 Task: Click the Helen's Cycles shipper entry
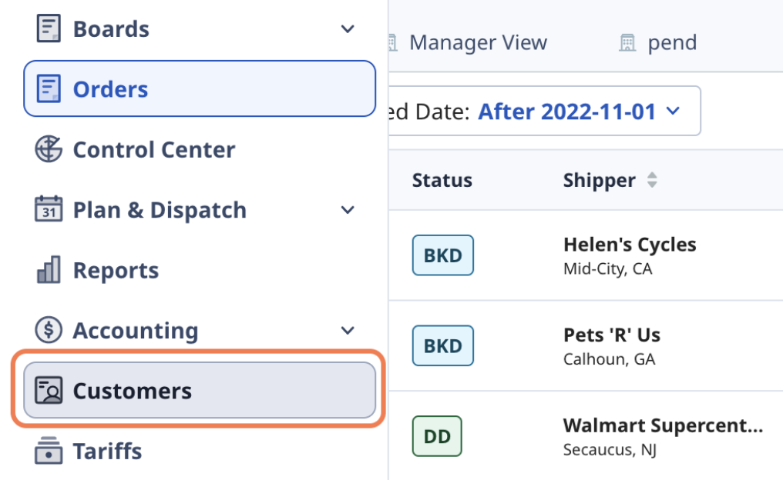pos(630,244)
